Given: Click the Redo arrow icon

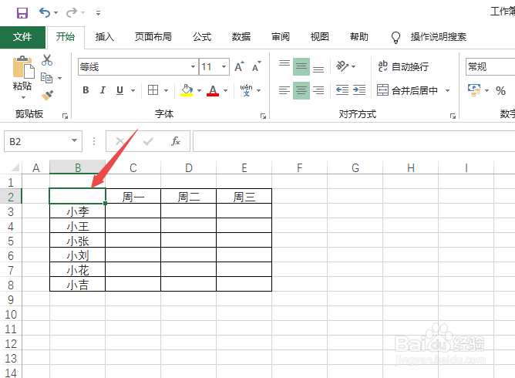Looking at the screenshot, I should coord(71,13).
